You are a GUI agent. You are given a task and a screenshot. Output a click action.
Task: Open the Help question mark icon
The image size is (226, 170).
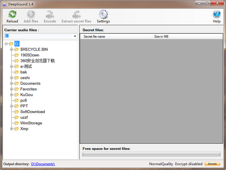[217, 14]
